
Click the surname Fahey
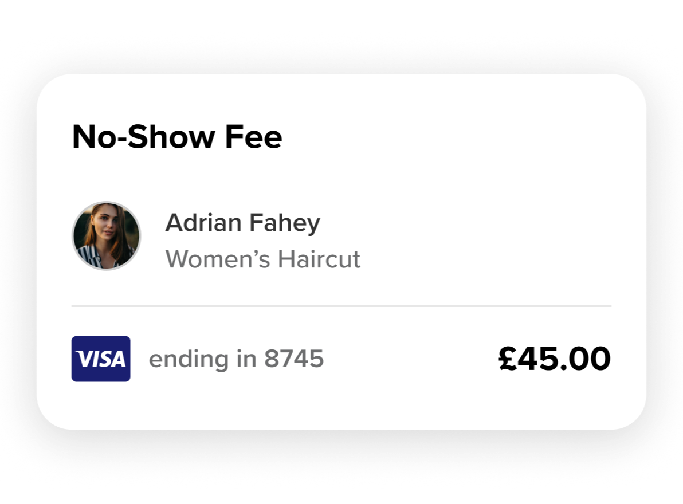[x=285, y=223]
